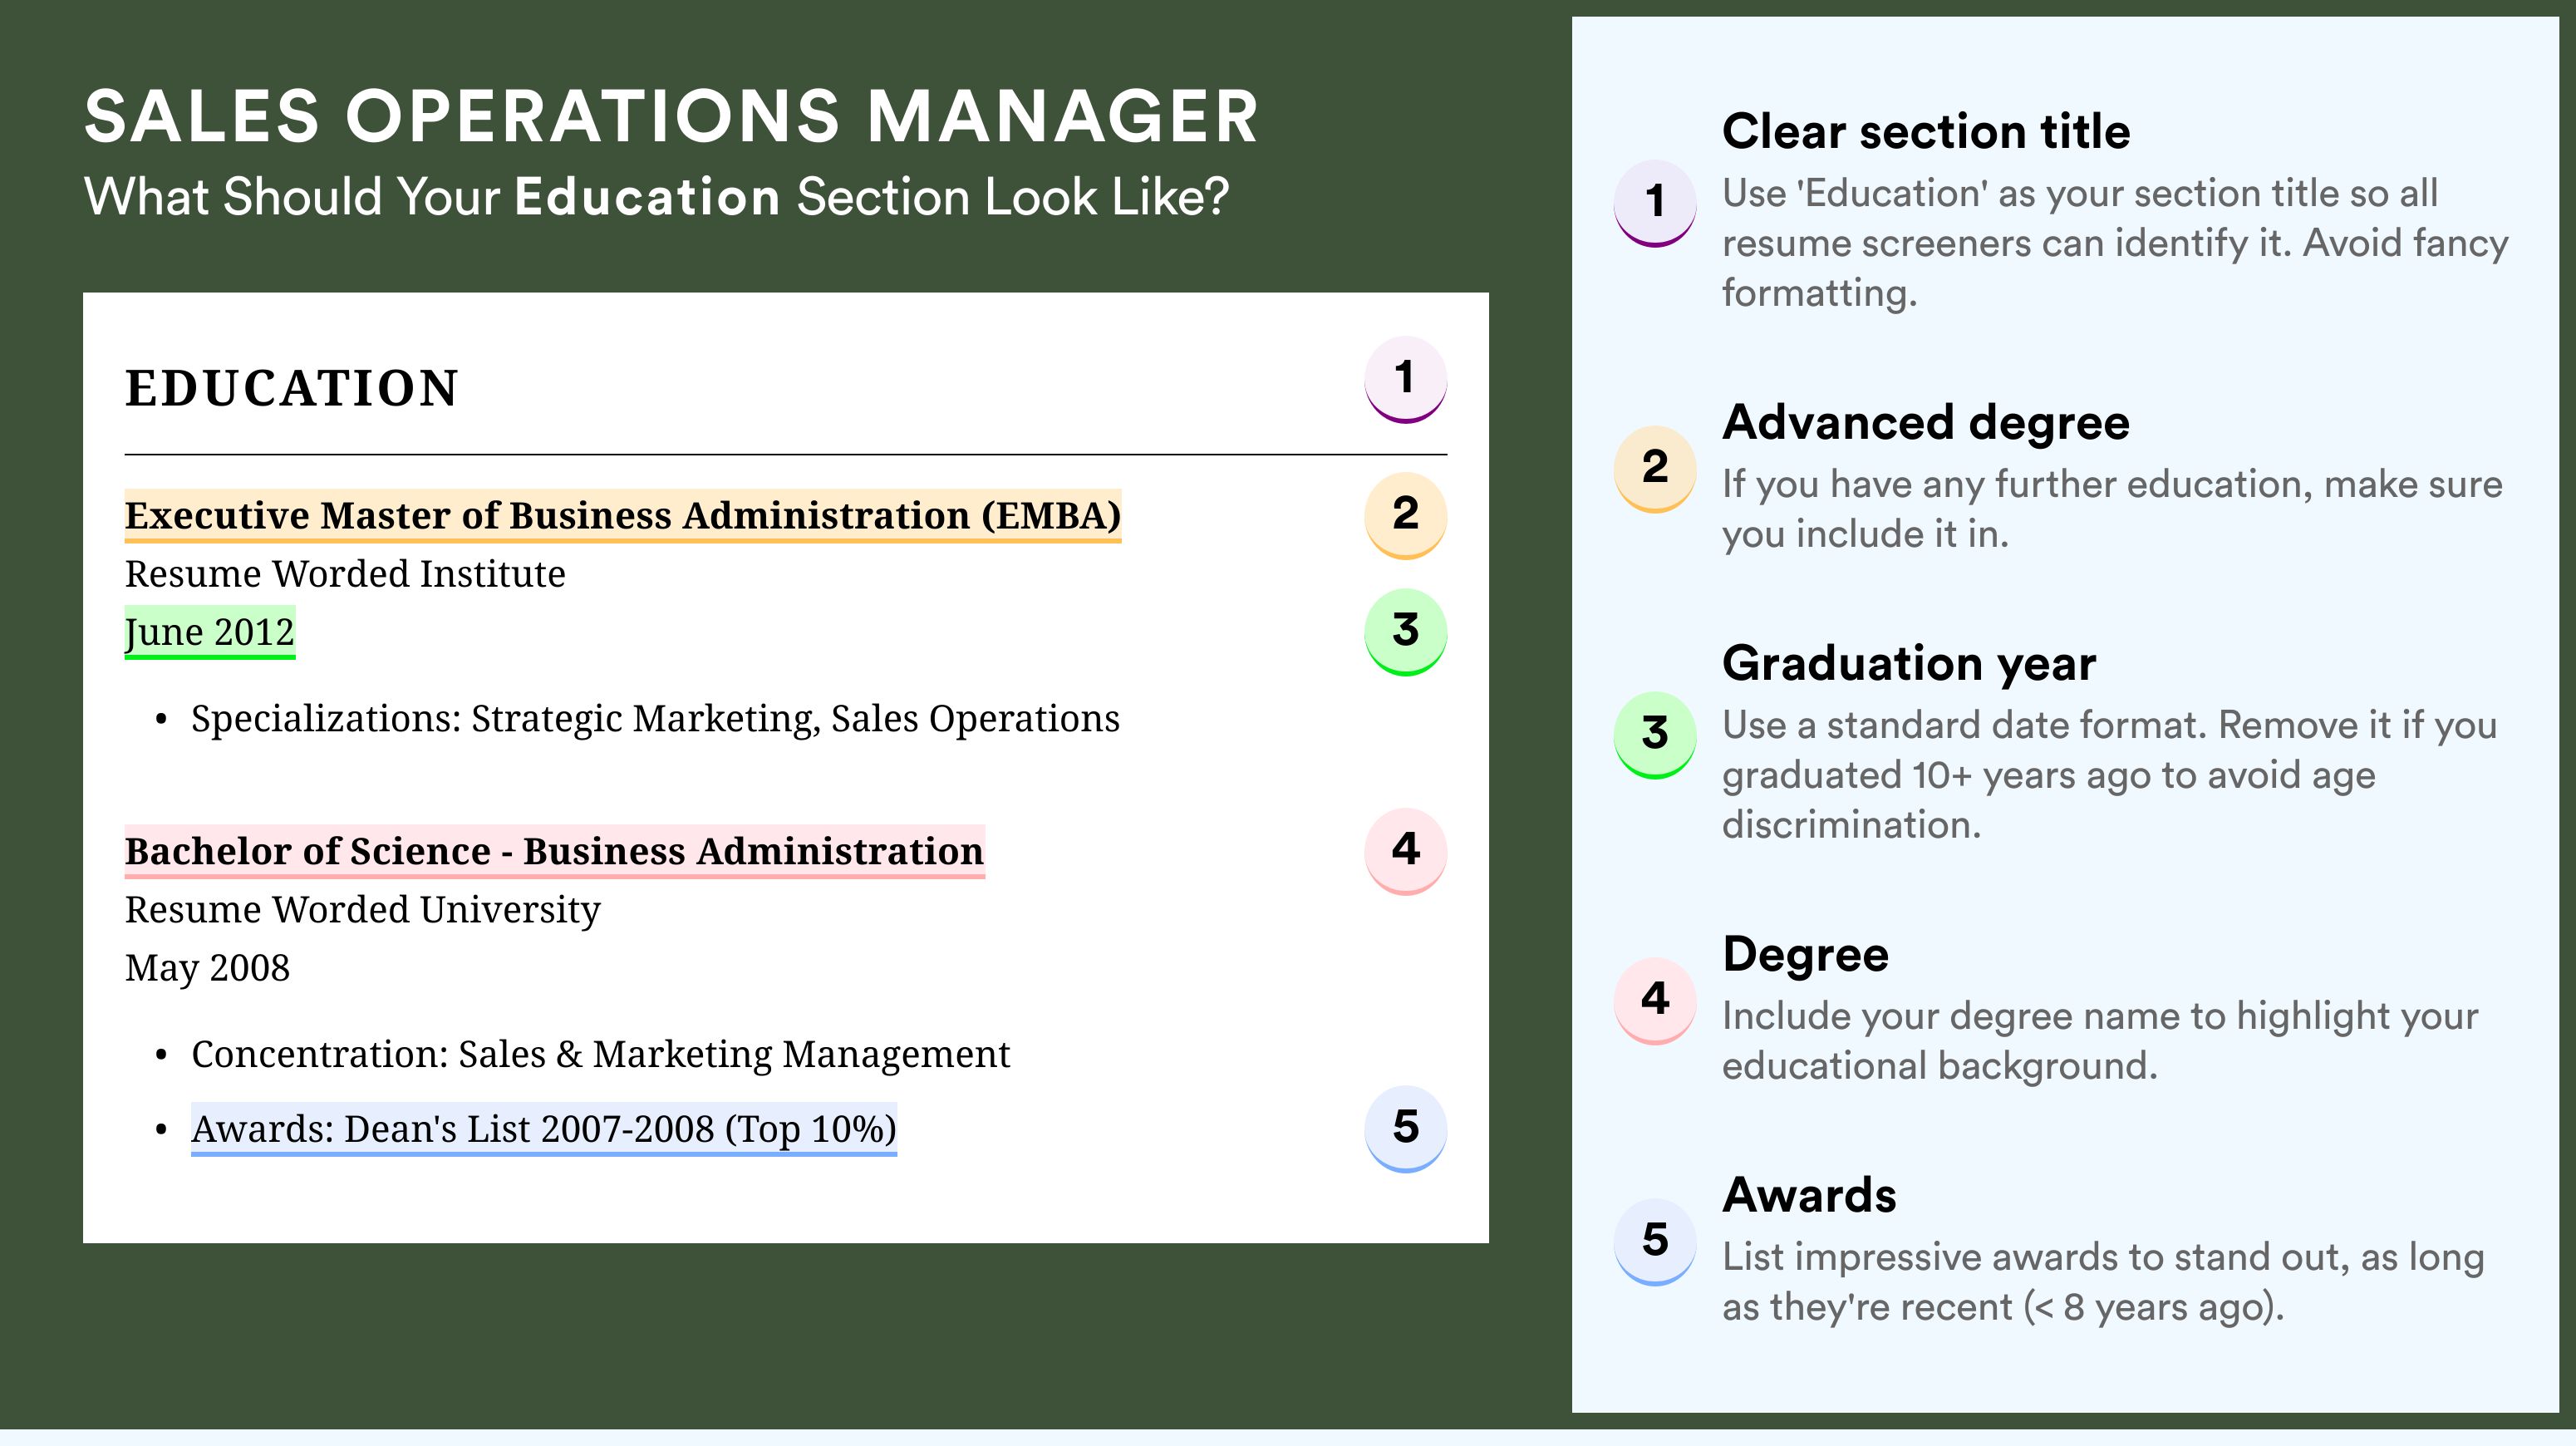Click the 'Degree' tip heading
The image size is (2576, 1446).
pos(1805,955)
